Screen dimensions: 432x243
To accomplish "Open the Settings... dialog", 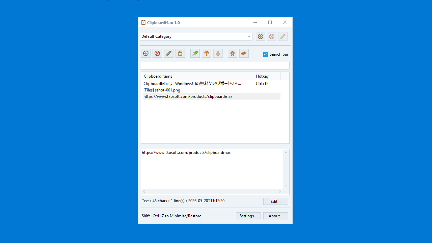I will tap(248, 216).
